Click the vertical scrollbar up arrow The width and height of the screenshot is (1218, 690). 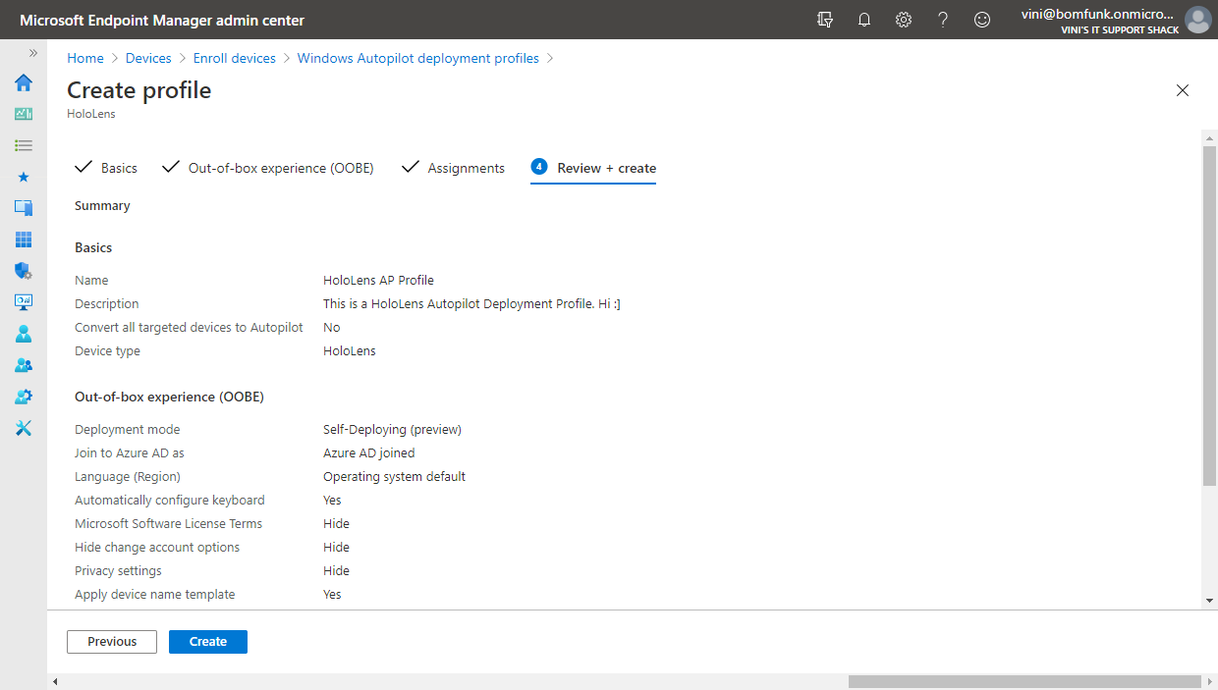point(1209,140)
